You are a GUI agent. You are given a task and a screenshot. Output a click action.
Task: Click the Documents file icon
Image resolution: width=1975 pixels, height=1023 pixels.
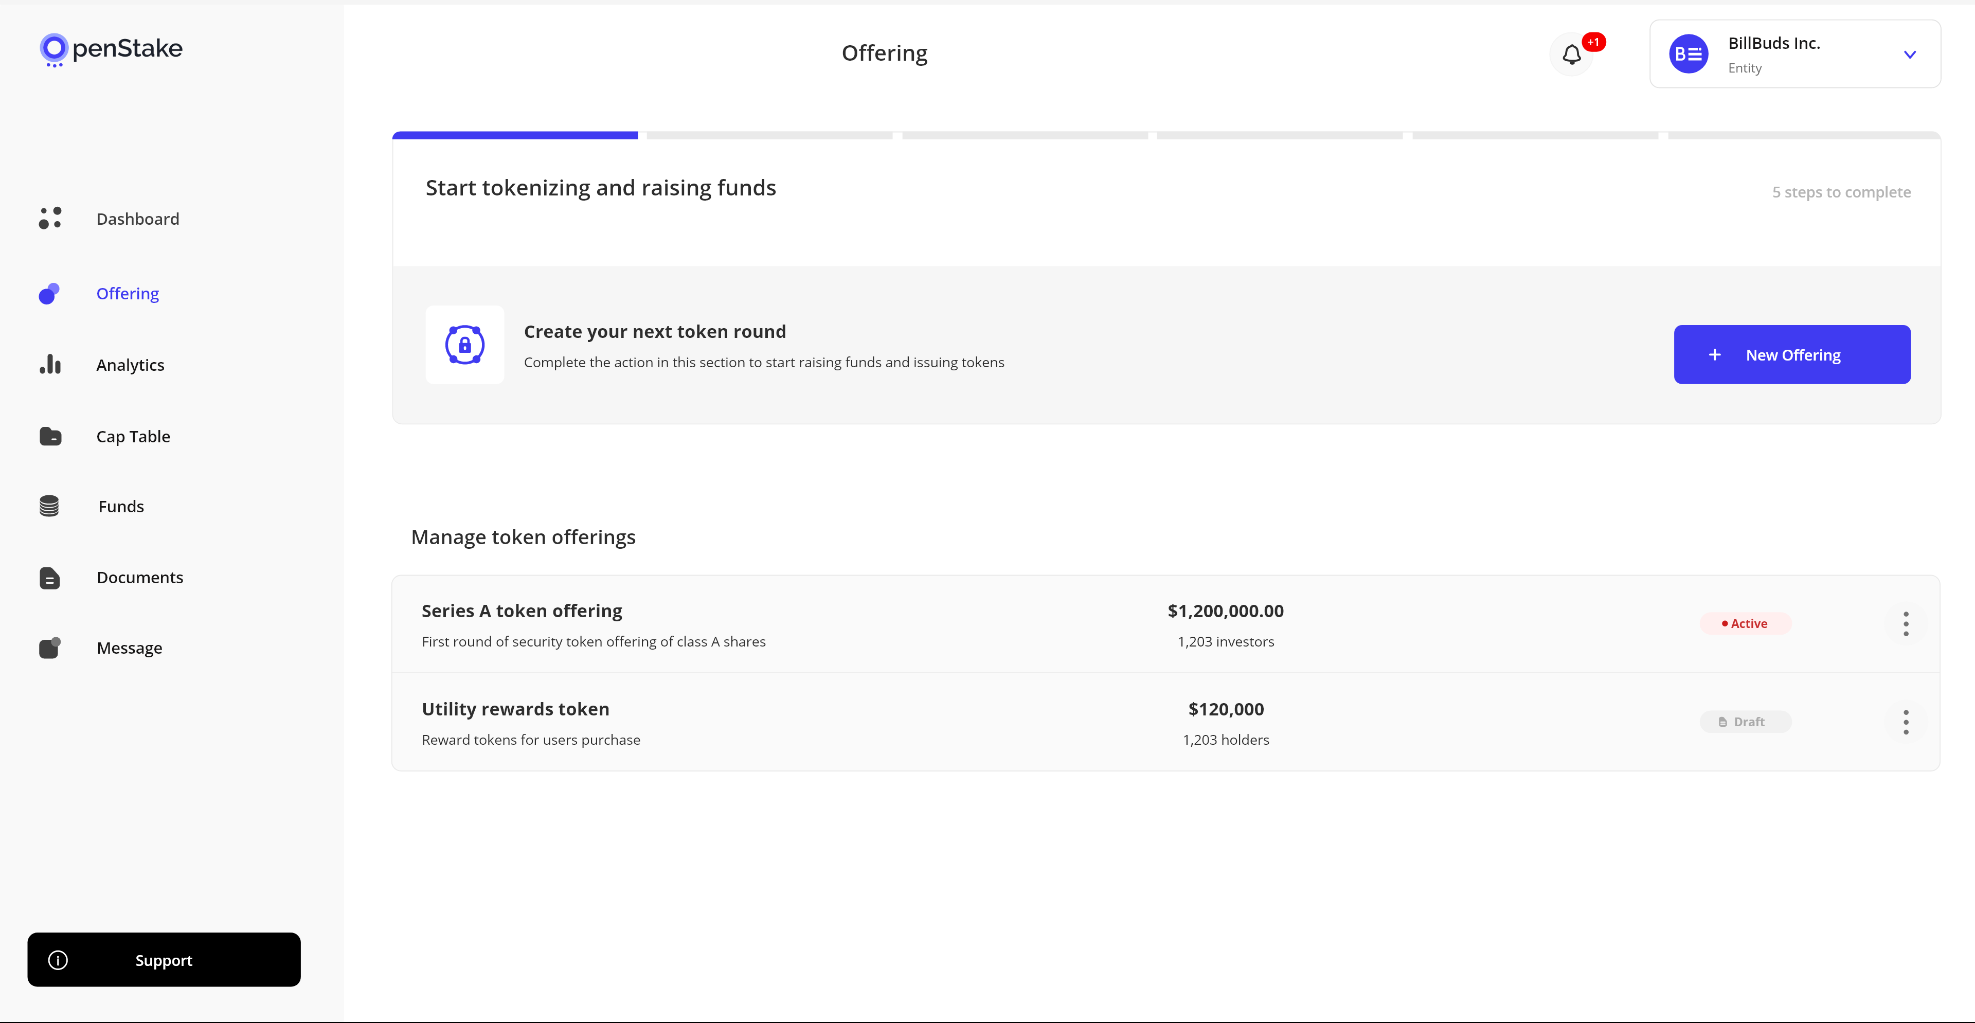click(50, 578)
